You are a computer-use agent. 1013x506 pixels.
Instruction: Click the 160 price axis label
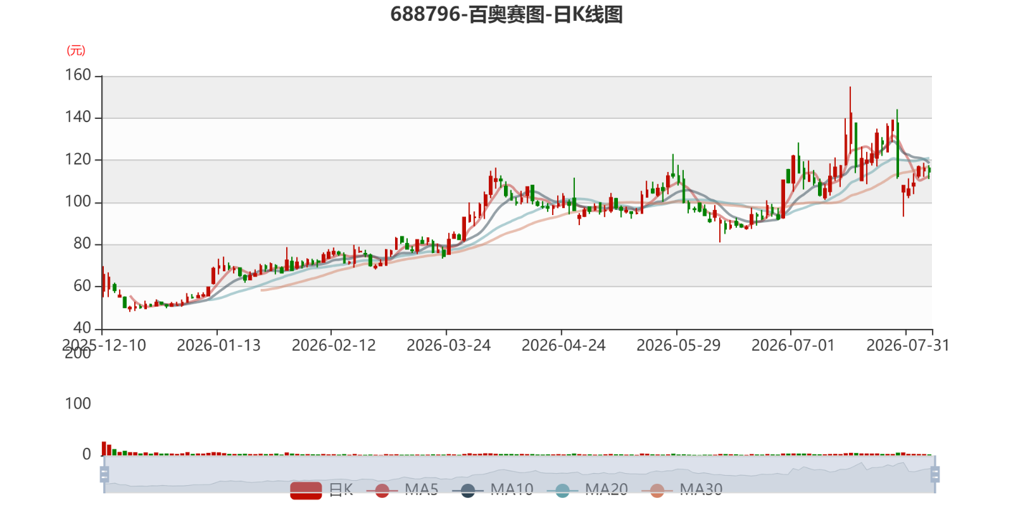[x=78, y=75]
